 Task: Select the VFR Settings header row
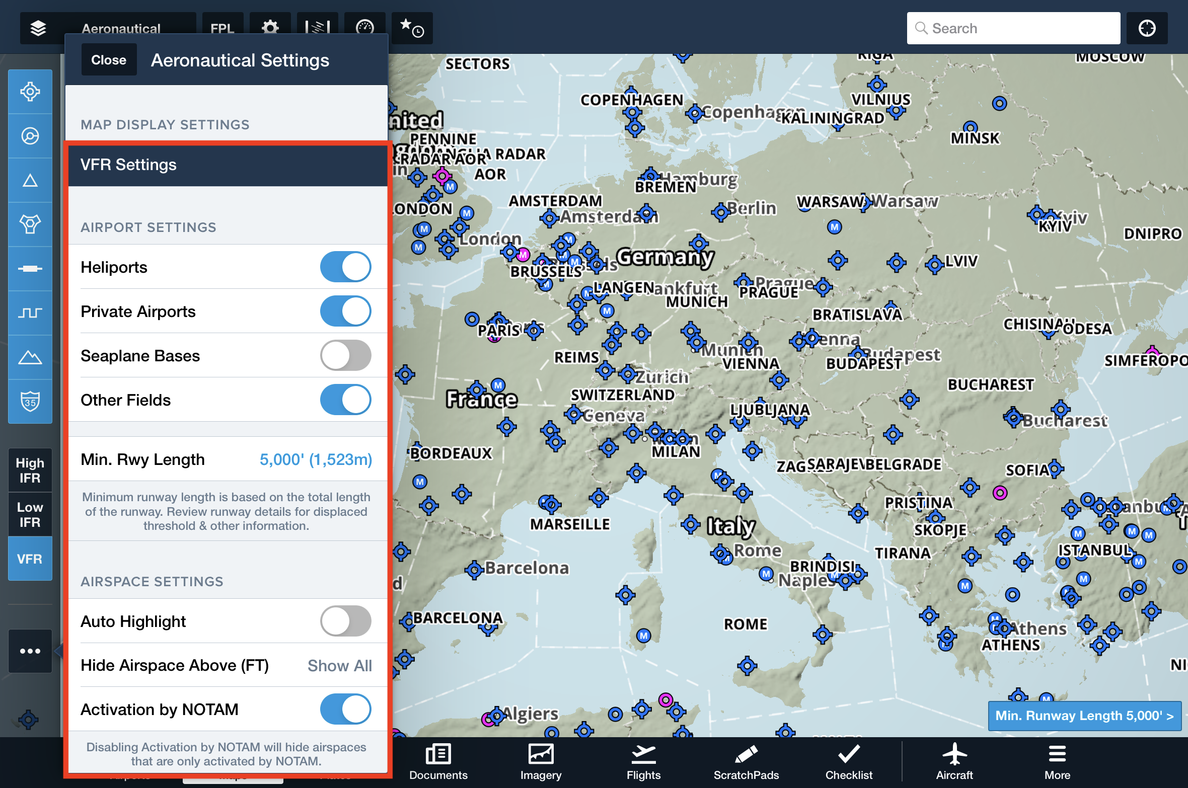coord(228,165)
